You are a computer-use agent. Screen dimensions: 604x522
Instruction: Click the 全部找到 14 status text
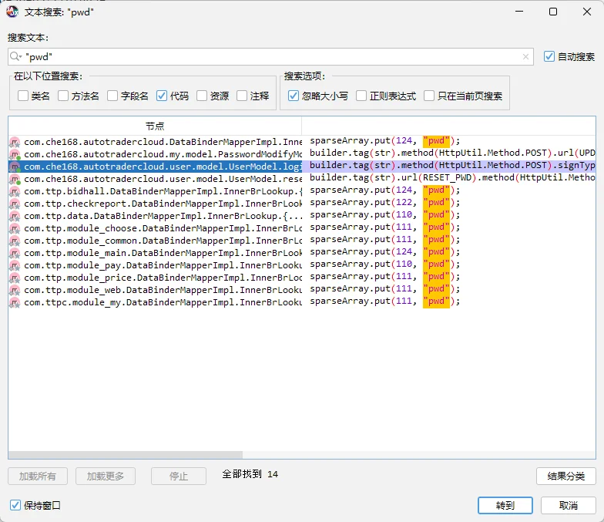[x=250, y=473]
